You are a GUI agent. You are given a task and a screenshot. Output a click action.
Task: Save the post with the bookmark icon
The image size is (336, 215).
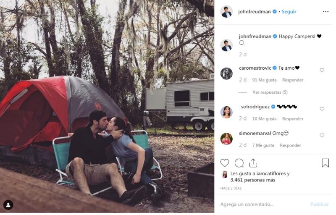(325, 163)
